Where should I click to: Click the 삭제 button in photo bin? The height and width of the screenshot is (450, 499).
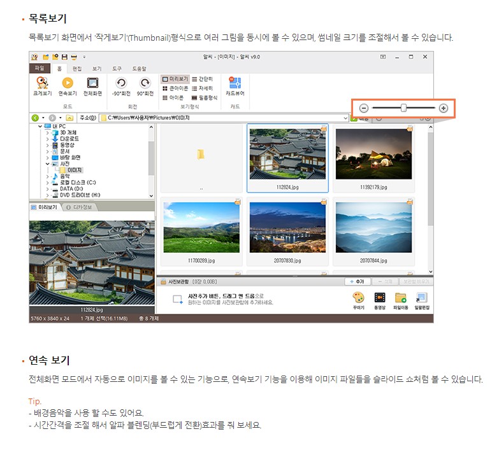pos(386,282)
